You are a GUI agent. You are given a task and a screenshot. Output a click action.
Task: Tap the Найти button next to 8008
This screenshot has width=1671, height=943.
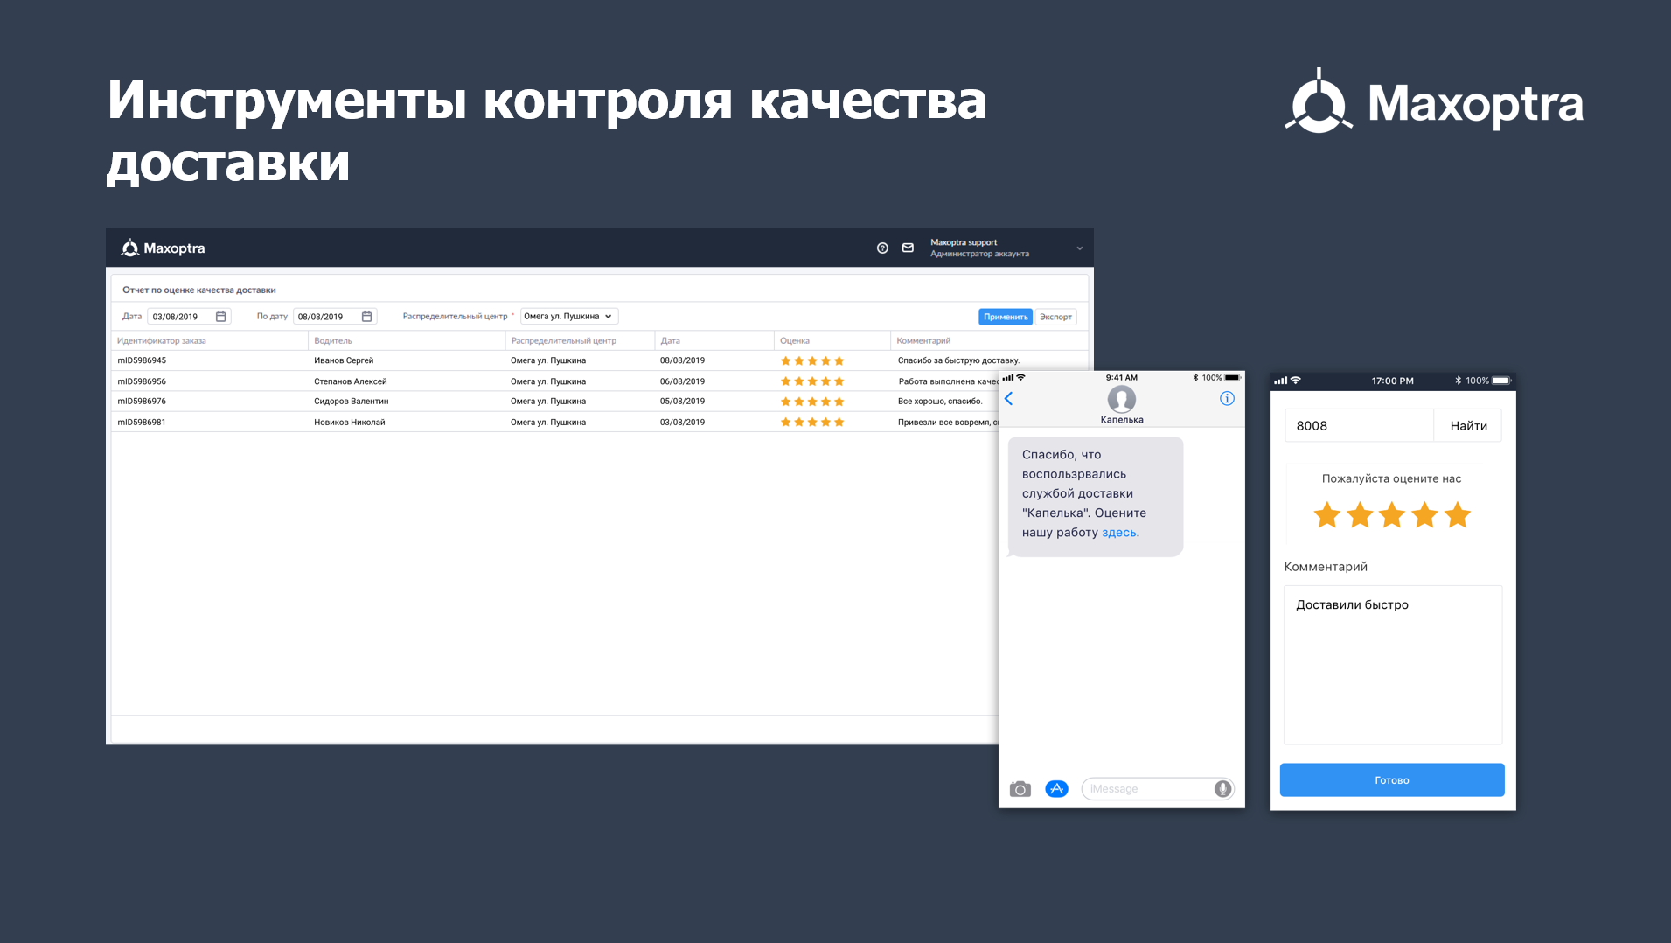[1468, 426]
